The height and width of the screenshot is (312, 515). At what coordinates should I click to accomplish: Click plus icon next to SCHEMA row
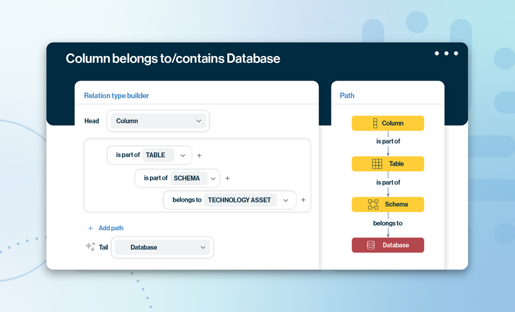228,178
